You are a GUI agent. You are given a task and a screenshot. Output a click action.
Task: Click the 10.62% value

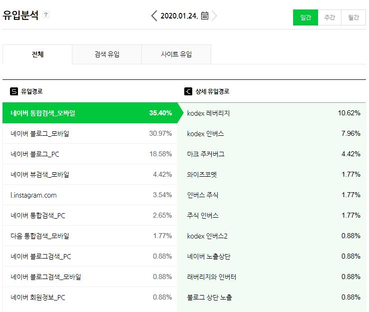click(x=349, y=113)
